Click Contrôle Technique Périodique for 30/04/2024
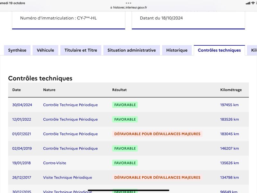257x193 pixels. (70, 105)
